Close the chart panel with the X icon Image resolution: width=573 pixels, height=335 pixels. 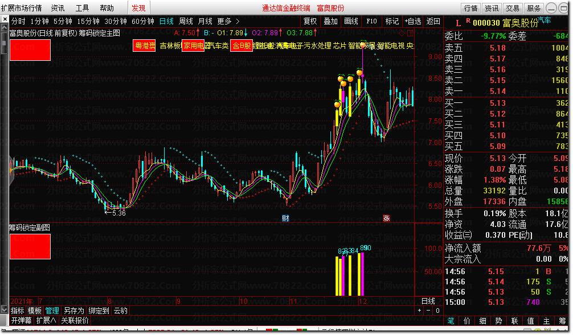tap(5, 19)
